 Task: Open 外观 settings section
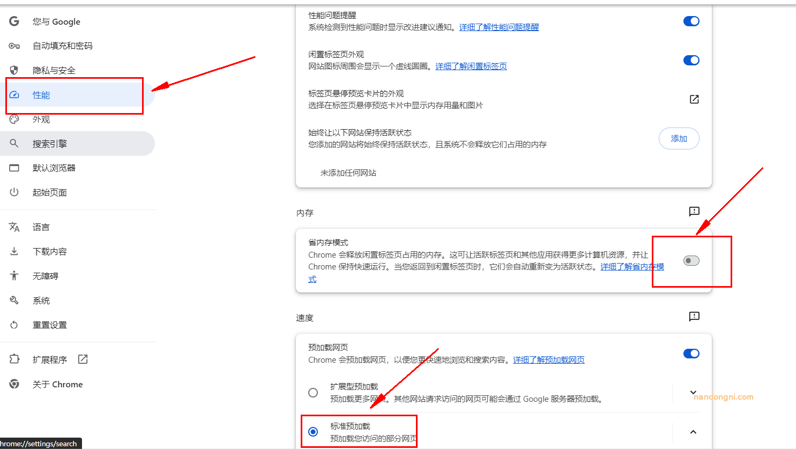(78, 119)
